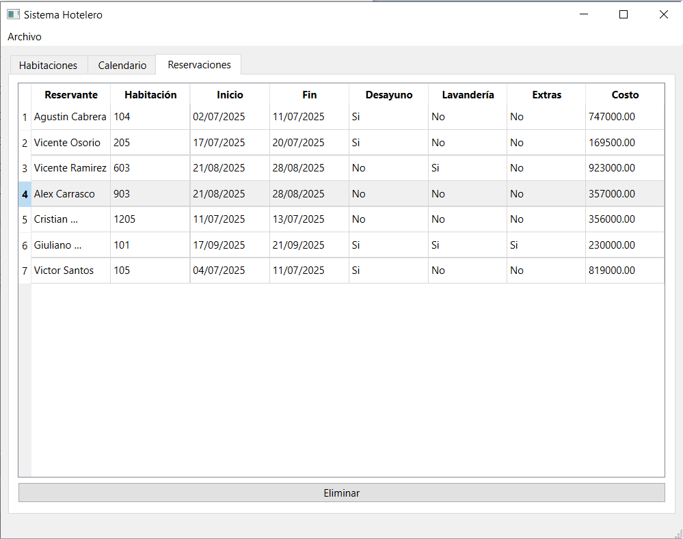Click room number 903 cell
Viewport: 683px width, 539px height.
pyautogui.click(x=150, y=194)
